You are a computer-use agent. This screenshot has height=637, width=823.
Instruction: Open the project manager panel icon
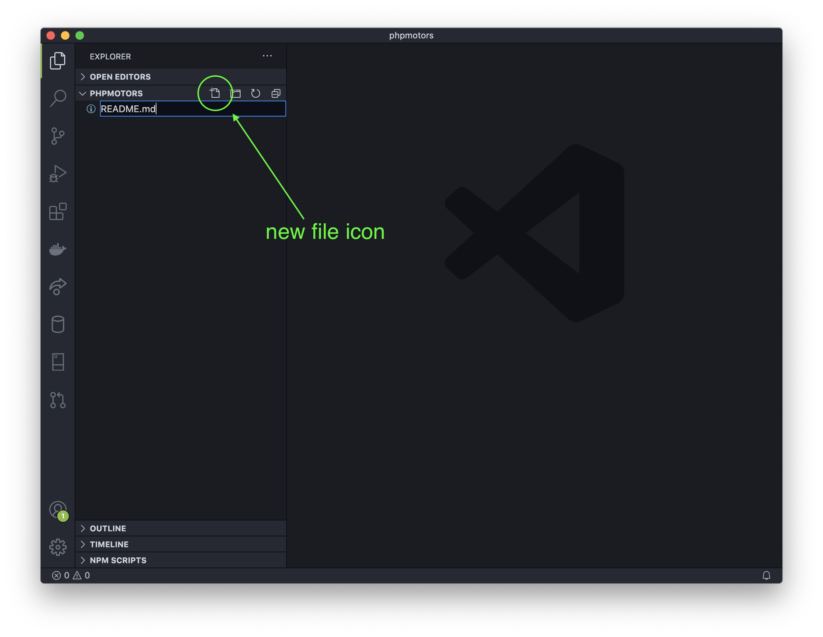click(x=58, y=362)
